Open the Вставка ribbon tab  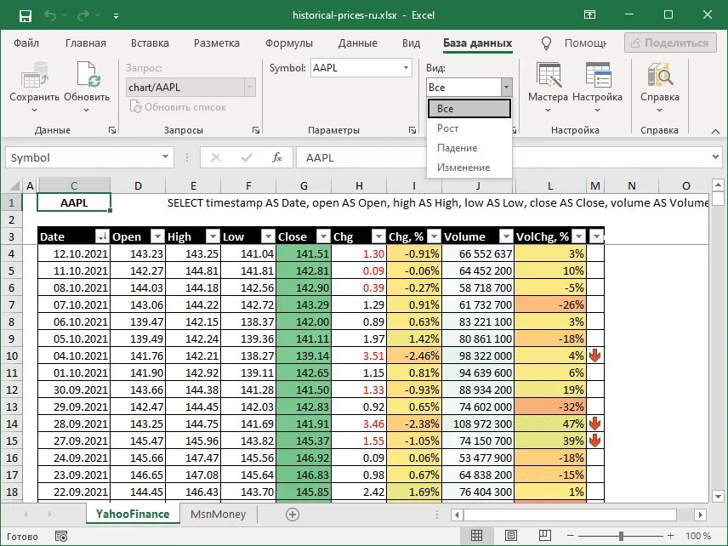(150, 43)
